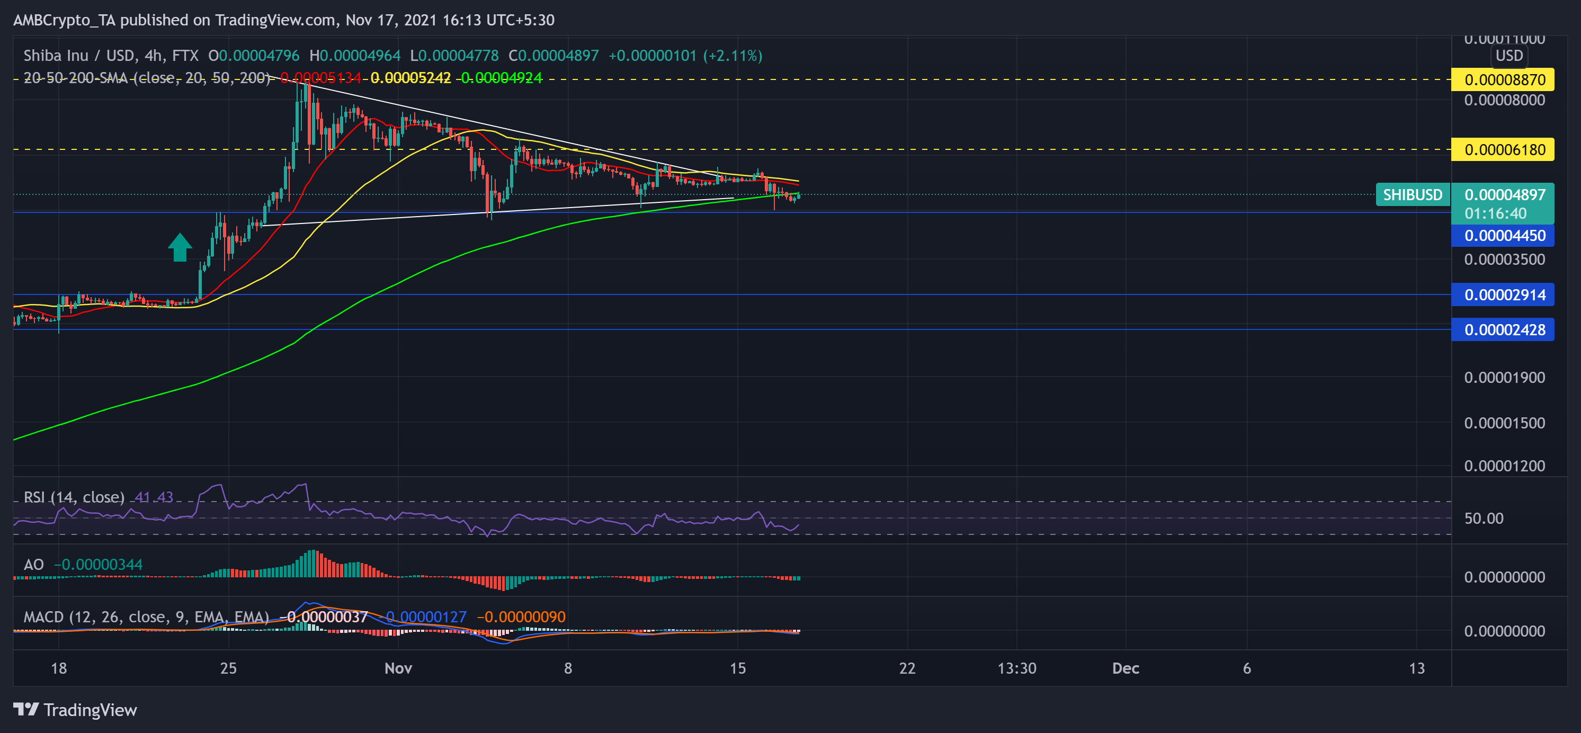Click the USD currency badge
The image size is (1581, 733).
1508,55
